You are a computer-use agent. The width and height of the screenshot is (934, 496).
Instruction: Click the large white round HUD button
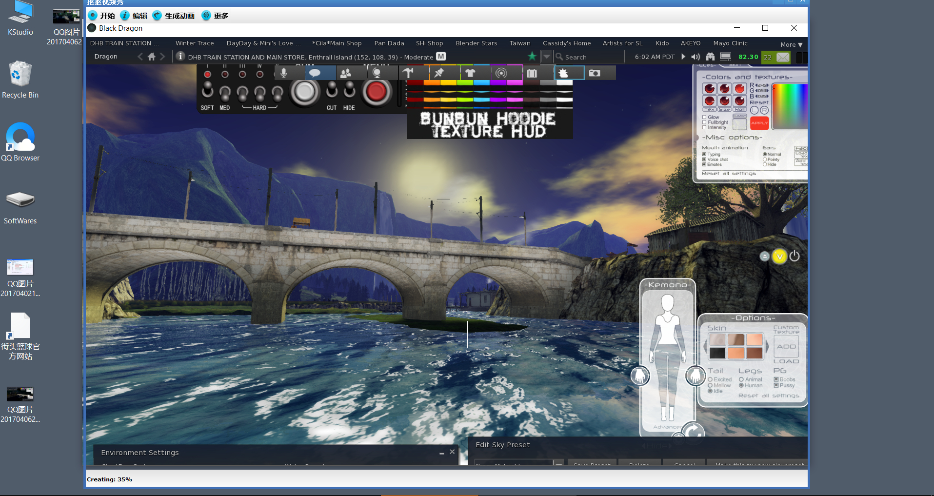click(x=305, y=91)
